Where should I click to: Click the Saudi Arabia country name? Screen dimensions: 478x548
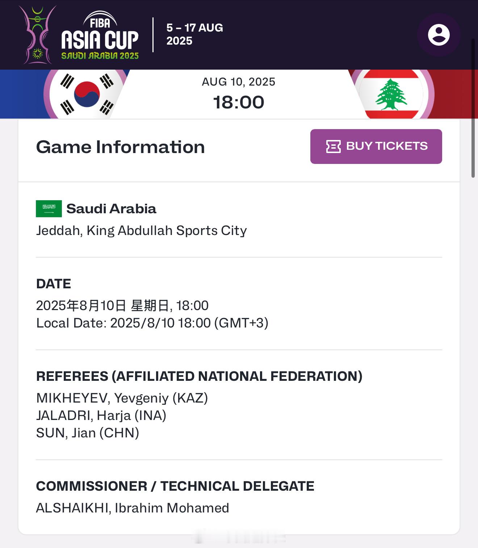tap(111, 209)
